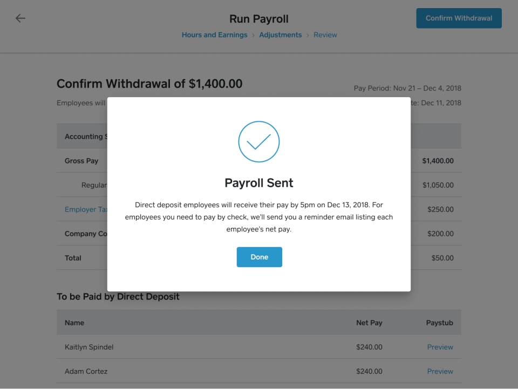Image resolution: width=518 pixels, height=389 pixels.
Task: Go to the Hours and Earnings step
Action: click(x=214, y=35)
